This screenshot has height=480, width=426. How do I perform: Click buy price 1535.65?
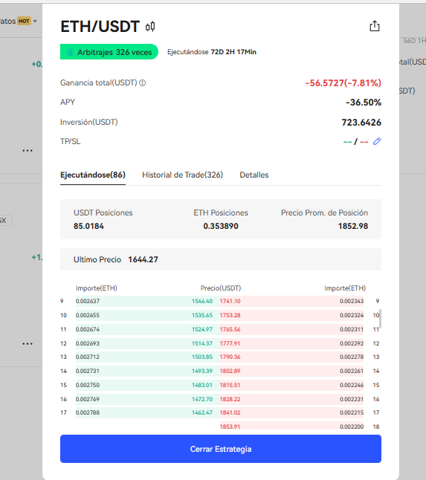[x=201, y=315]
